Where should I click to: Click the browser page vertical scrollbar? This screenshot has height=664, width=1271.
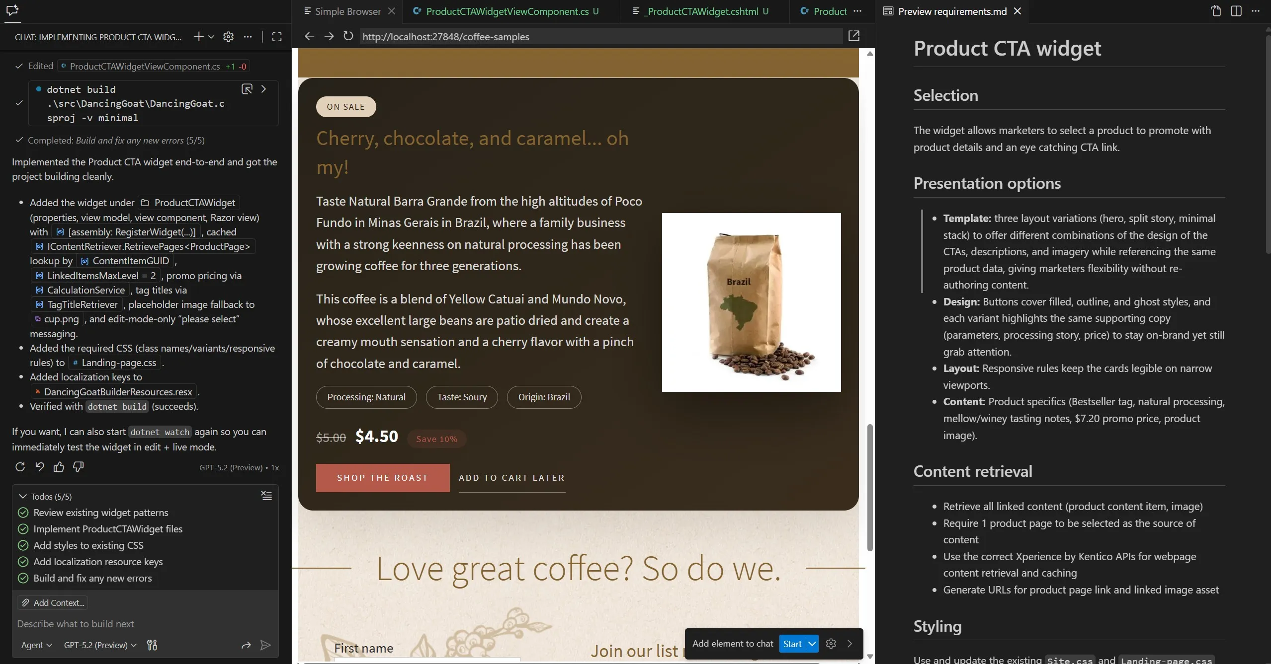pos(869,487)
